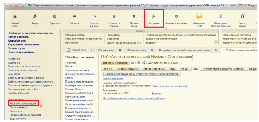This screenshot has width=259, height=122.
Task: Click Обмен в универсальном формате link
Action: click(x=170, y=86)
